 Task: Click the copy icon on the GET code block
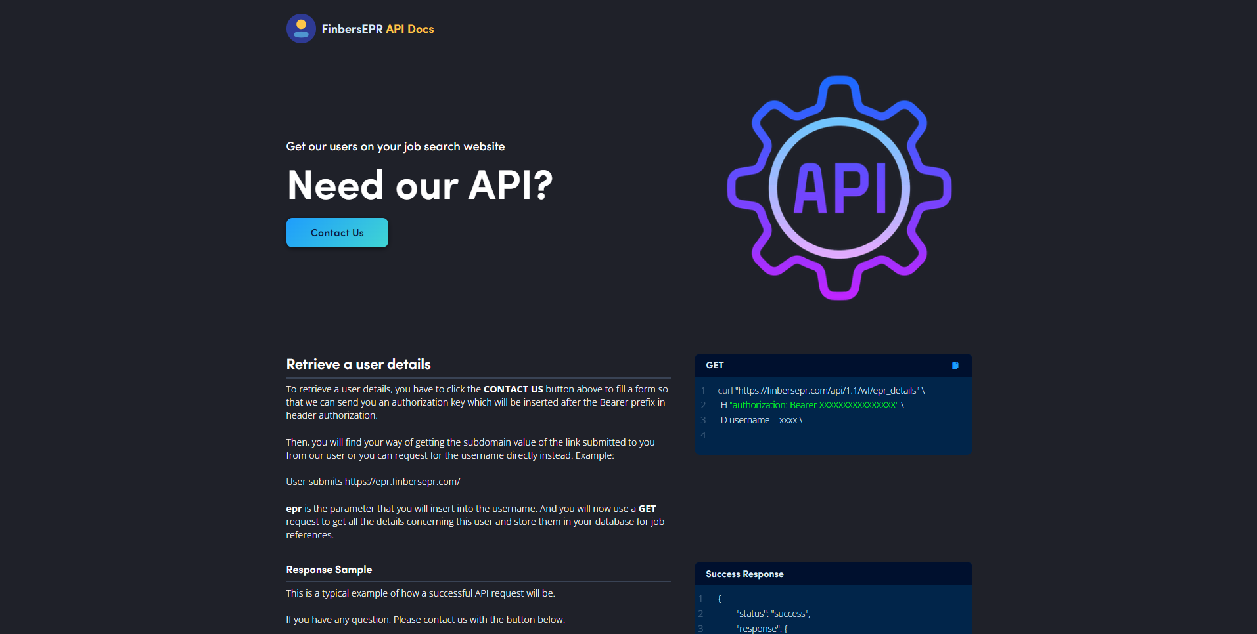(x=955, y=365)
